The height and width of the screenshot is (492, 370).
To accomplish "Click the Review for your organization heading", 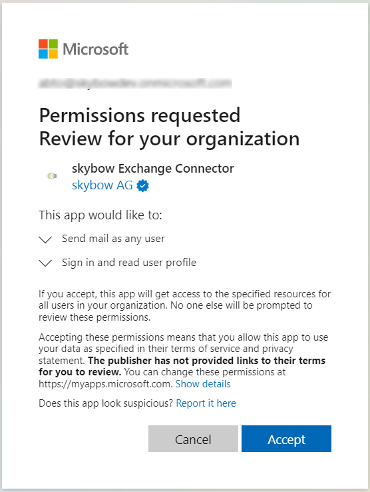I will (170, 139).
